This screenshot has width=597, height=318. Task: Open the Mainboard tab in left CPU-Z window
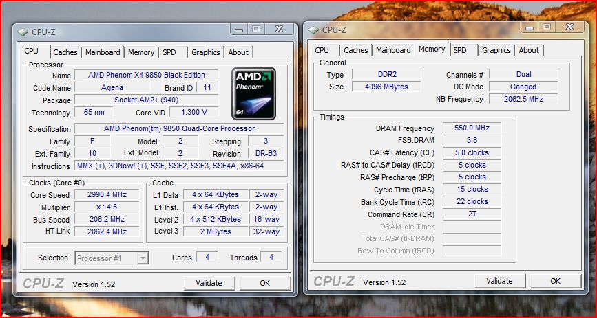pyautogui.click(x=103, y=52)
